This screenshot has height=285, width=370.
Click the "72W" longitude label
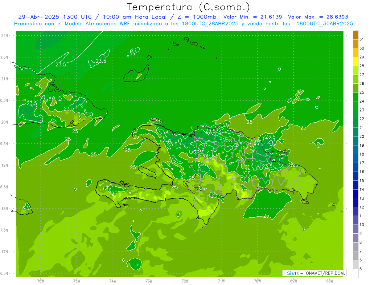click(x=185, y=281)
